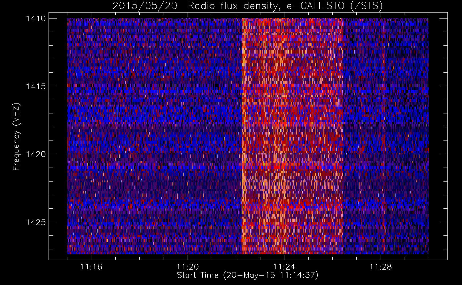Click the "Frequency (MHZ)" axis label
Image resolution: width=462 pixels, height=285 pixels.
[16, 137]
